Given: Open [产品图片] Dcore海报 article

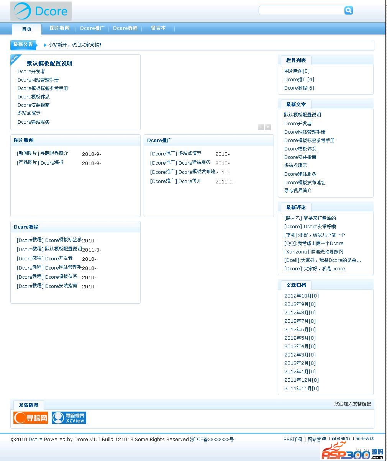Looking at the screenshot, I should pos(40,163).
